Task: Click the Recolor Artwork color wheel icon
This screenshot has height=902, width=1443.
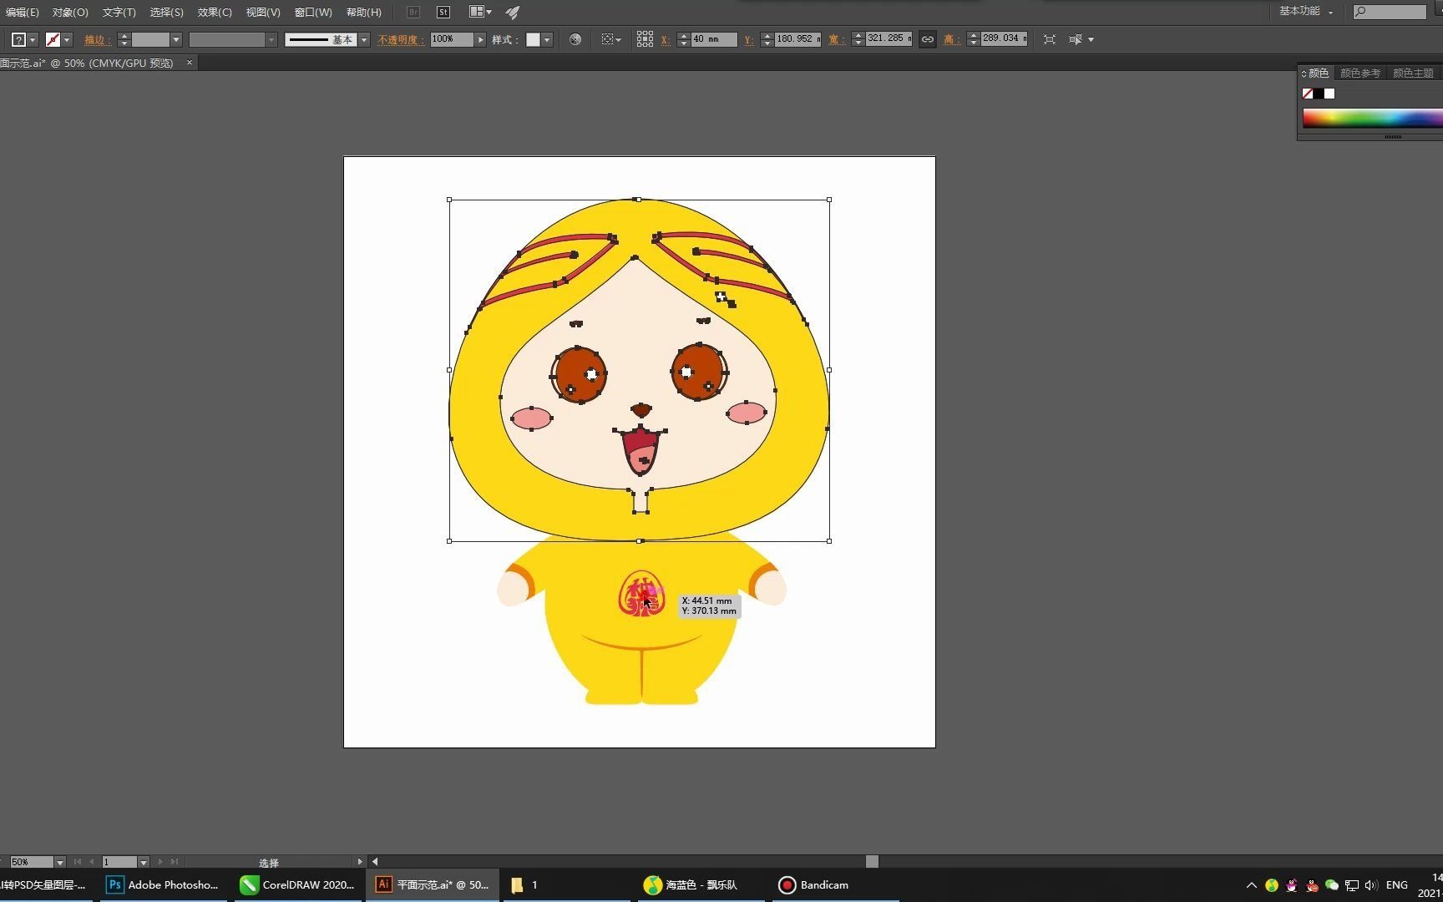Action: [x=575, y=39]
